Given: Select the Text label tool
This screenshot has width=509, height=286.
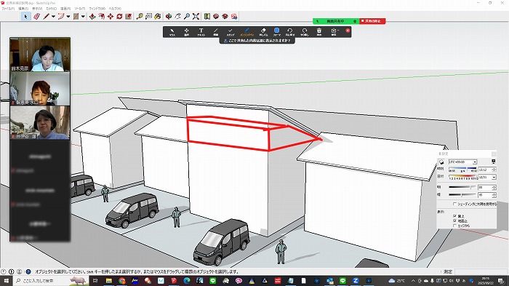Looking at the screenshot, I should coord(148,16).
